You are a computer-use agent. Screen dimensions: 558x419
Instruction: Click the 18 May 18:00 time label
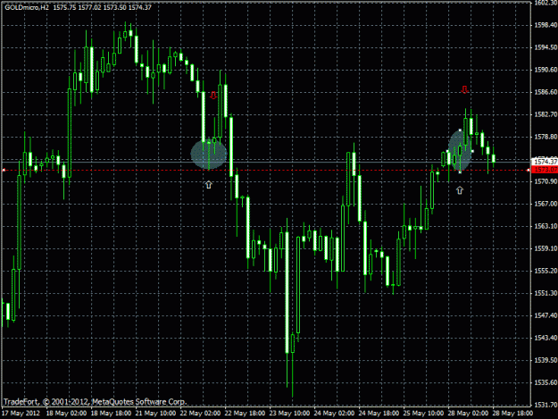(111, 414)
